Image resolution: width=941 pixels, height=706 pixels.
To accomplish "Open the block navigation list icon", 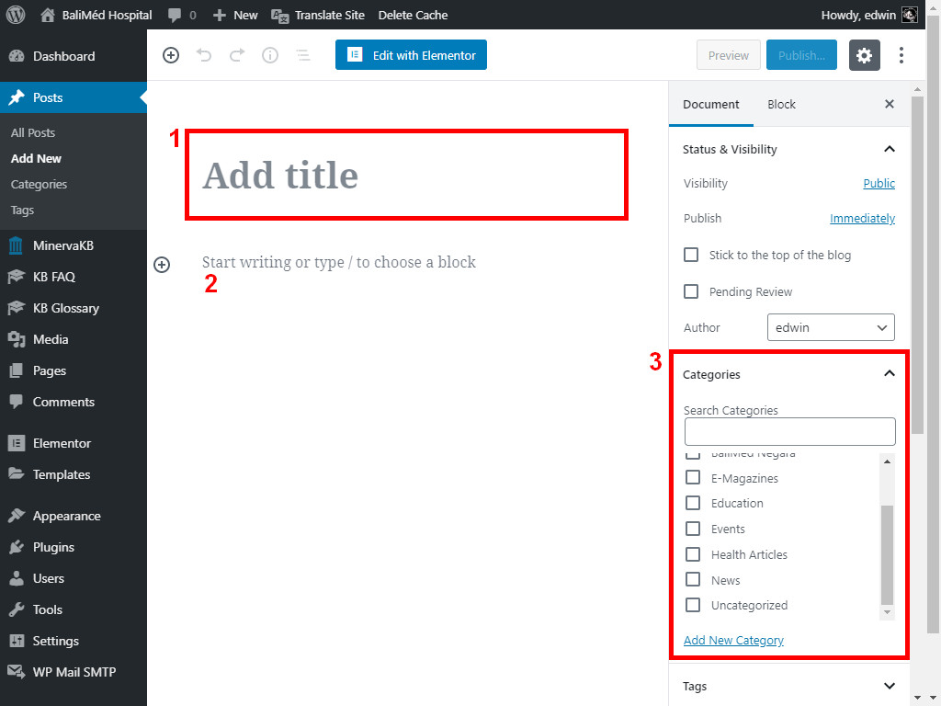I will pos(302,55).
